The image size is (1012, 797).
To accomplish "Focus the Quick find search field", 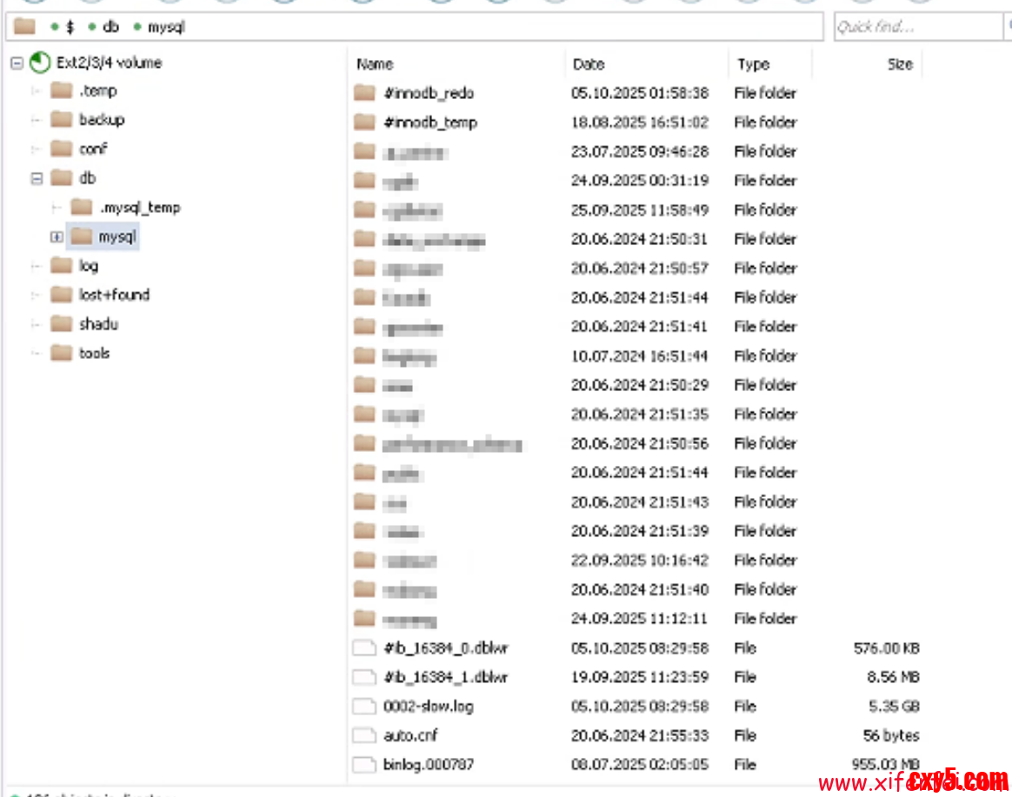I will [x=916, y=27].
